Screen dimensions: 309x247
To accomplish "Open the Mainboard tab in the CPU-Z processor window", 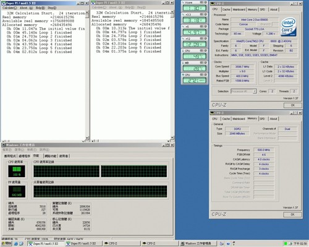I will (239, 9).
